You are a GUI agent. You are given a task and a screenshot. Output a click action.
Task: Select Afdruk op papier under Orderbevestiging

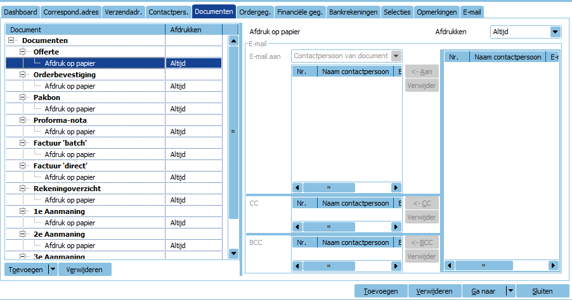(70, 86)
